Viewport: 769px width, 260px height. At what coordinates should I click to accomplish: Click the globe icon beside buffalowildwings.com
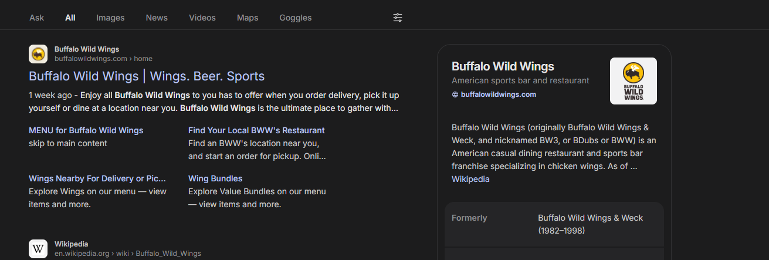(455, 94)
